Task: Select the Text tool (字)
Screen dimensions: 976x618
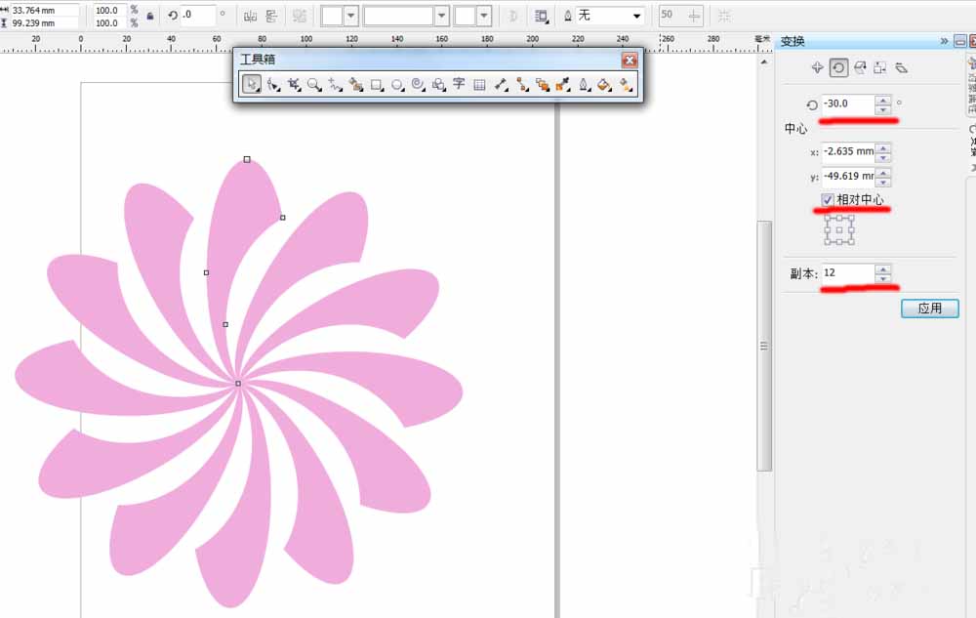Action: click(x=458, y=84)
